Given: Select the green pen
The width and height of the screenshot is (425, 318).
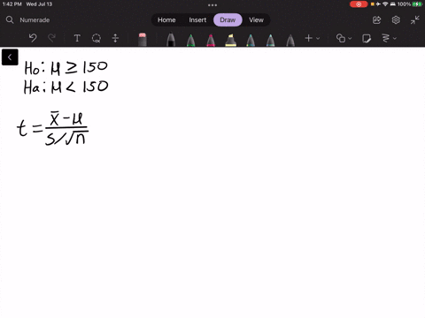Looking at the screenshot, I should pos(191,40).
